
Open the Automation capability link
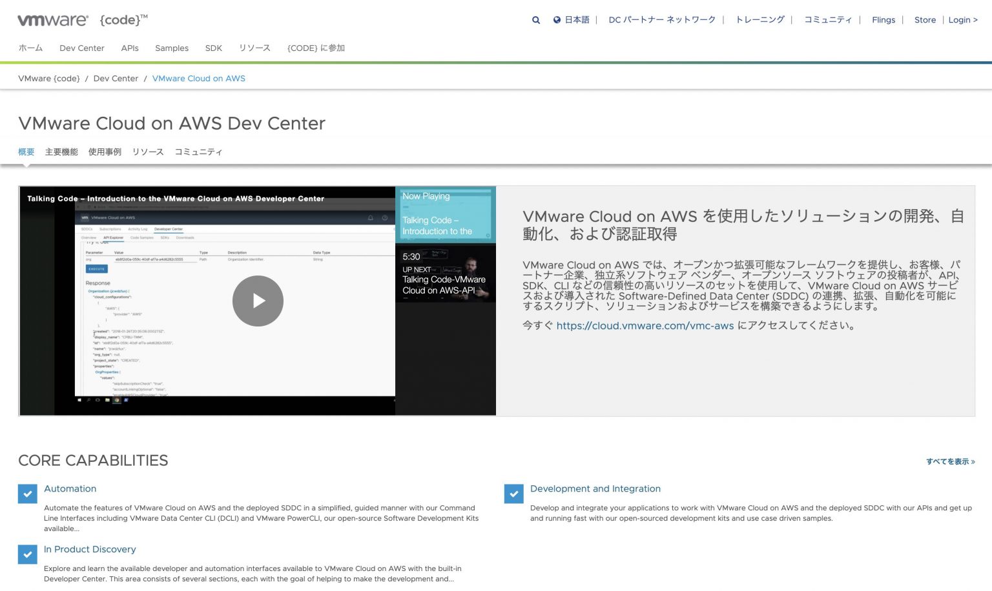click(70, 488)
